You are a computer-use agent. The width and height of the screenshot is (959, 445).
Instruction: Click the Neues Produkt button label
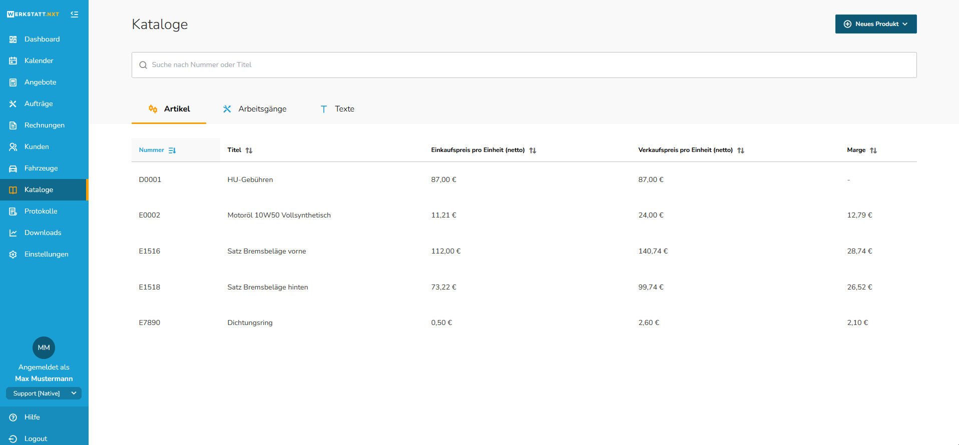[877, 24]
